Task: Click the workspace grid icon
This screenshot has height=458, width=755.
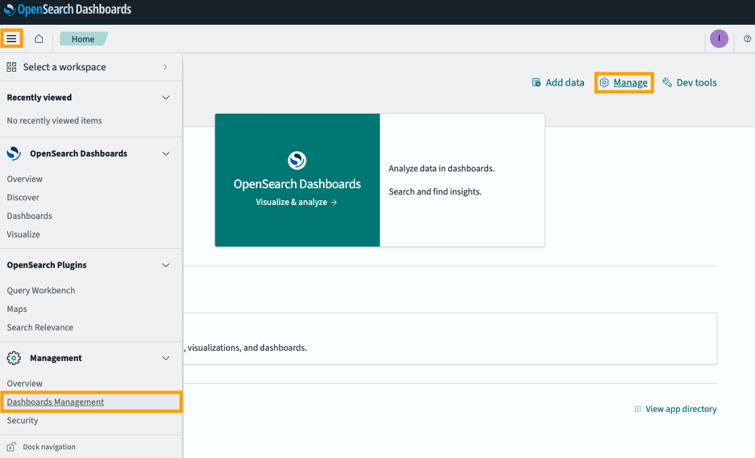Action: (11, 67)
